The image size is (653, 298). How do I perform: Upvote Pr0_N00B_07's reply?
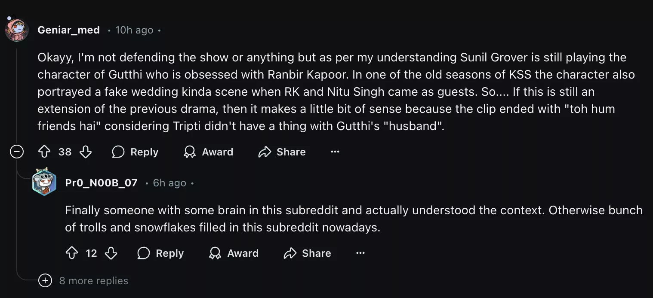coord(71,253)
